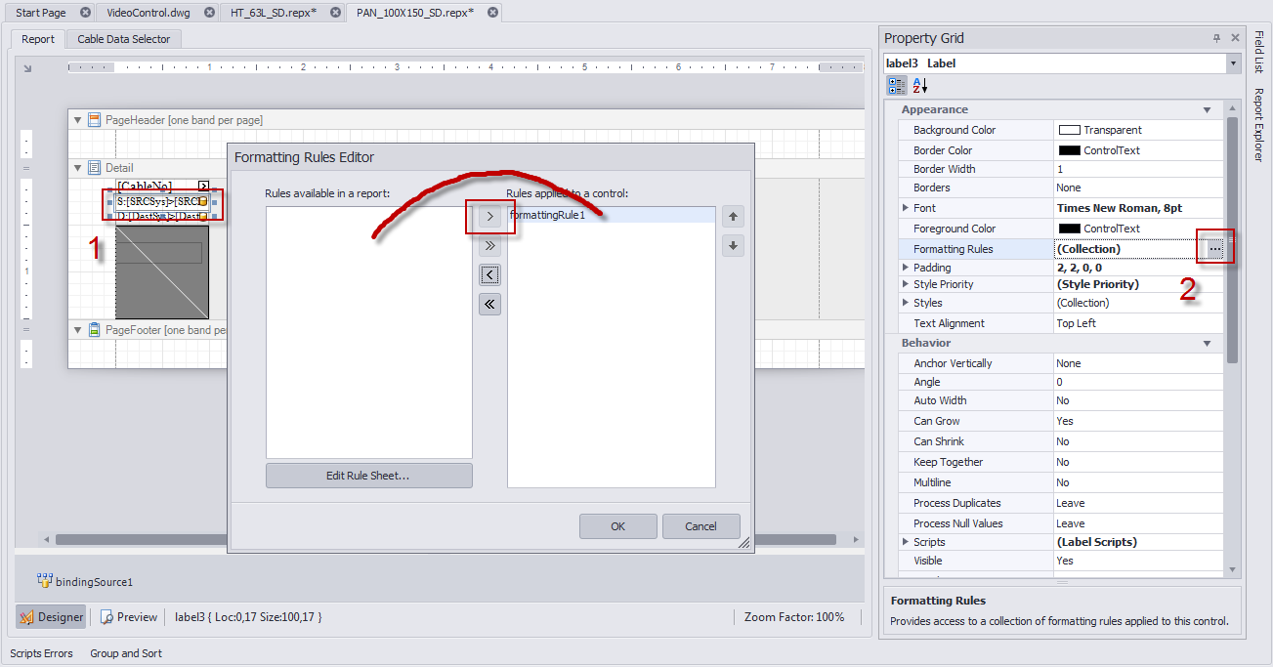Image resolution: width=1273 pixels, height=667 pixels.
Task: Click the Border Color ControlText swatch
Action: point(1069,150)
